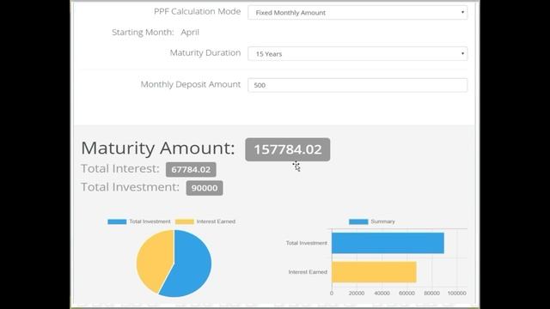Click the yellow Interest Earned bar
The height and width of the screenshot is (309, 550).
pyautogui.click(x=374, y=272)
